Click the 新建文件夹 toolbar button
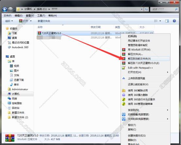181x145 pixels. click(x=44, y=21)
